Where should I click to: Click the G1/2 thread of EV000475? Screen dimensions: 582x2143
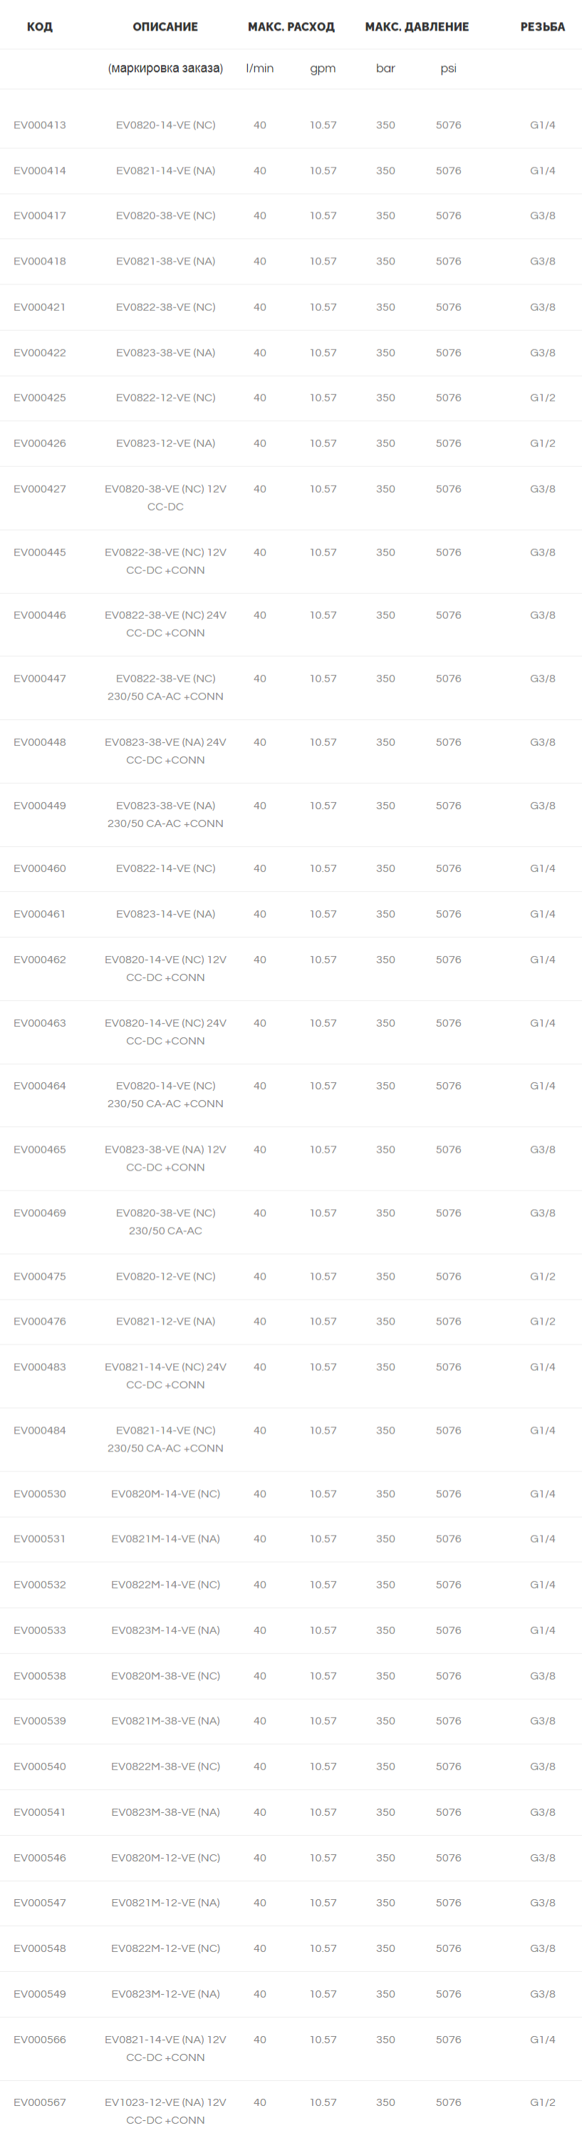[x=543, y=1277]
